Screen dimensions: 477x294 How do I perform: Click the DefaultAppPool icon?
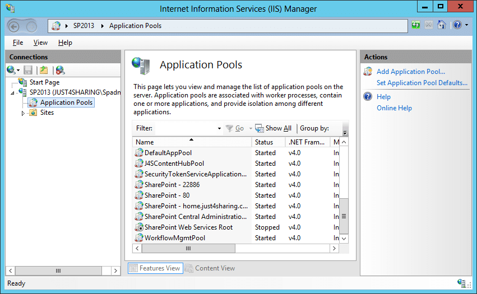point(139,152)
